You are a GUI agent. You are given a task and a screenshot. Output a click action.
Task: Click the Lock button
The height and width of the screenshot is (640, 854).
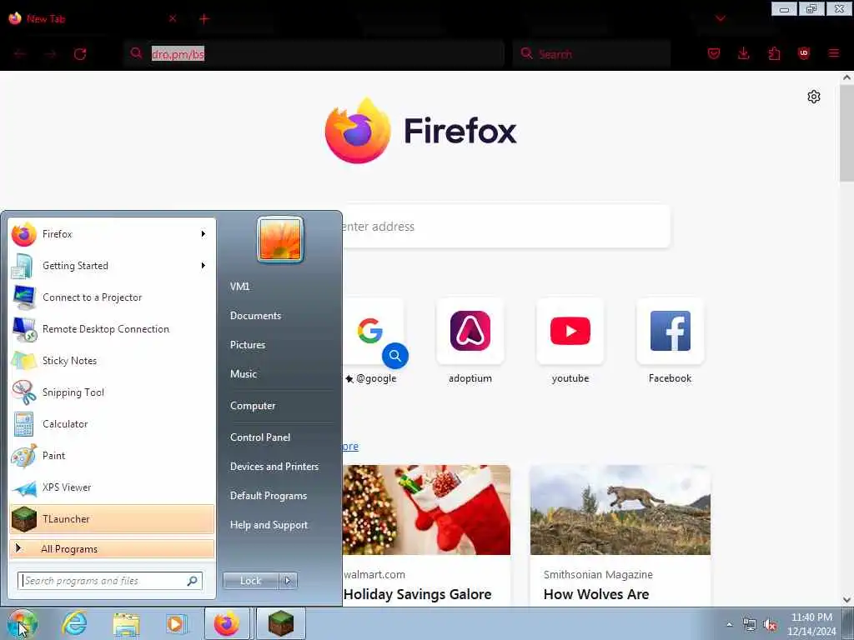pyautogui.click(x=250, y=581)
